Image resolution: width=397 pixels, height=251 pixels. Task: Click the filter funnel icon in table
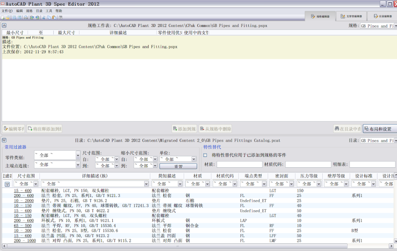click(x=7, y=184)
